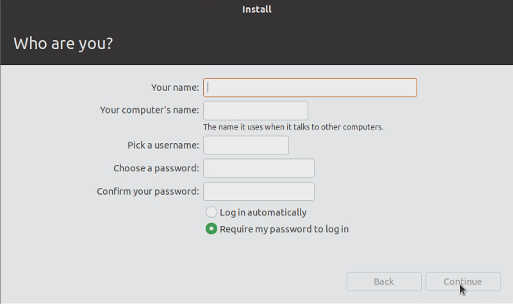Click the Pick a username field
The height and width of the screenshot is (304, 513).
[x=246, y=145]
